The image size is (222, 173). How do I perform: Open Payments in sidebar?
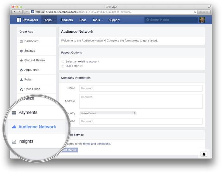pos(36,112)
